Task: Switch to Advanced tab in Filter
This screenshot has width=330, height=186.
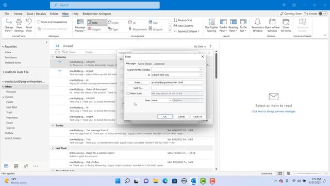Action: click(x=159, y=64)
